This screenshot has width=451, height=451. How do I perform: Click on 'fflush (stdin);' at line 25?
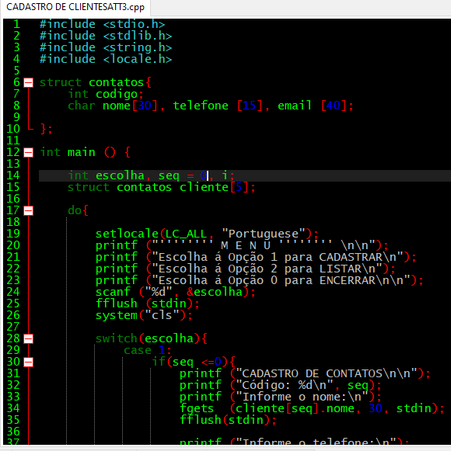coord(148,304)
